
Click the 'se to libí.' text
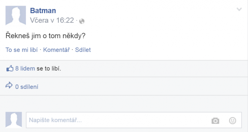pos(49,68)
